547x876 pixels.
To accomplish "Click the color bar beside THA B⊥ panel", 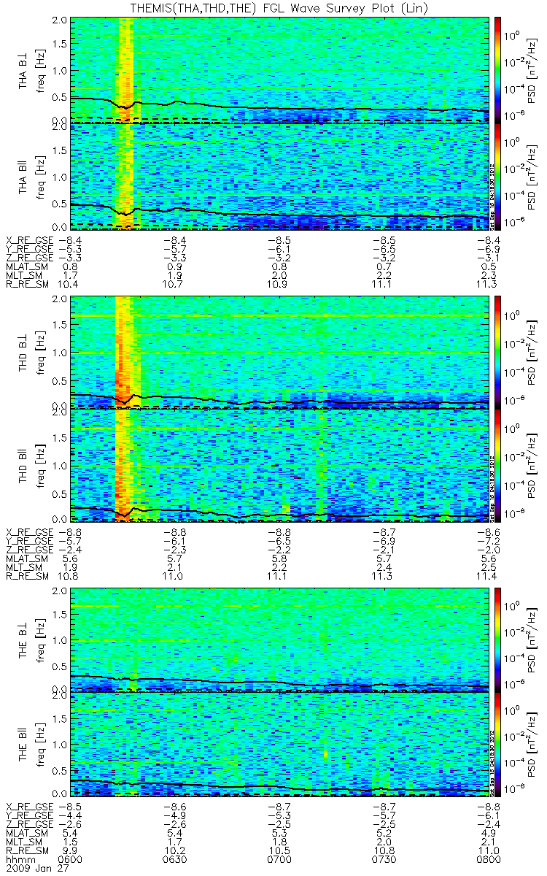I will [x=498, y=69].
